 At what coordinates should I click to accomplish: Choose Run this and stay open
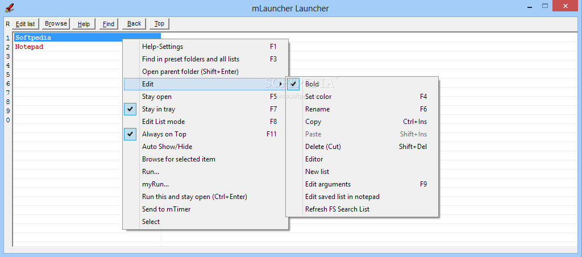[x=206, y=197]
